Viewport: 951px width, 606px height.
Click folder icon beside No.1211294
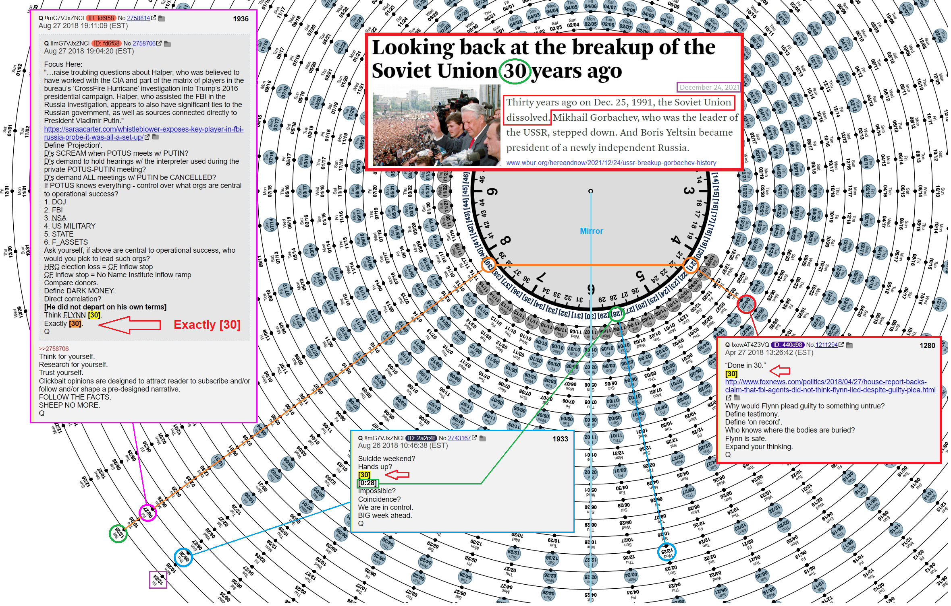(849, 345)
